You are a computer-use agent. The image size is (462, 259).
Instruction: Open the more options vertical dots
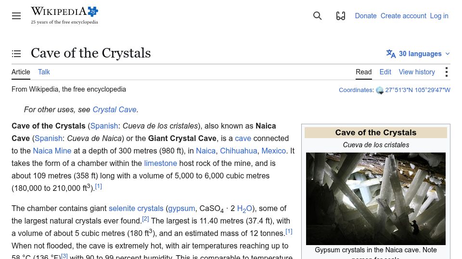[447, 72]
